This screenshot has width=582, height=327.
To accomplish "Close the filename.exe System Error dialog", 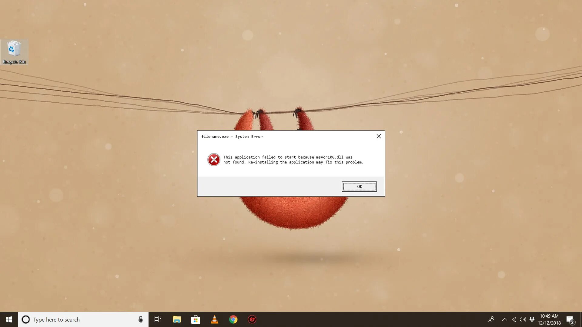I will 379,137.
